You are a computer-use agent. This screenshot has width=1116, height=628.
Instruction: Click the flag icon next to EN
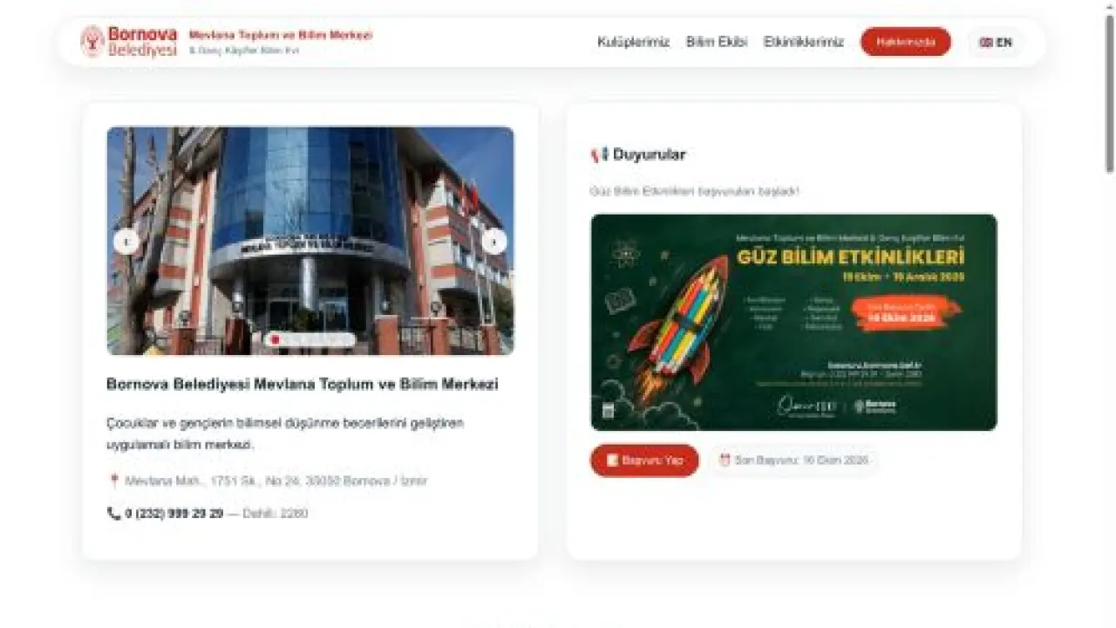point(986,42)
